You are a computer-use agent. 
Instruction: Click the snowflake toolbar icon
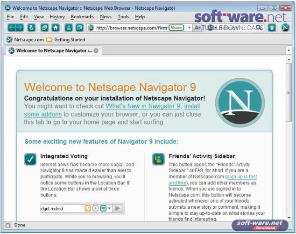(x=272, y=28)
